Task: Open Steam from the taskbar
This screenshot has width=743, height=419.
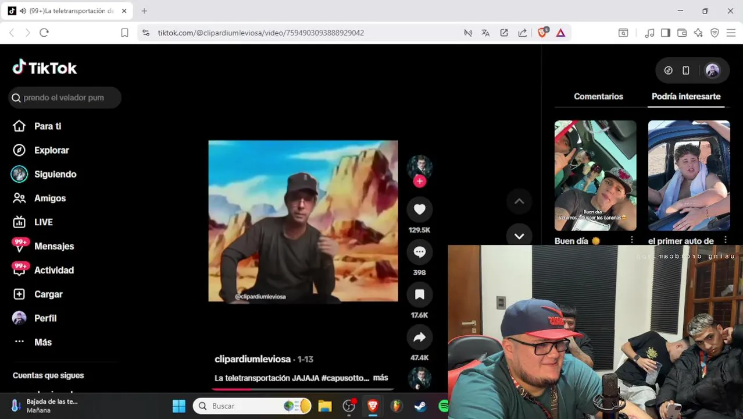Action: (x=420, y=406)
